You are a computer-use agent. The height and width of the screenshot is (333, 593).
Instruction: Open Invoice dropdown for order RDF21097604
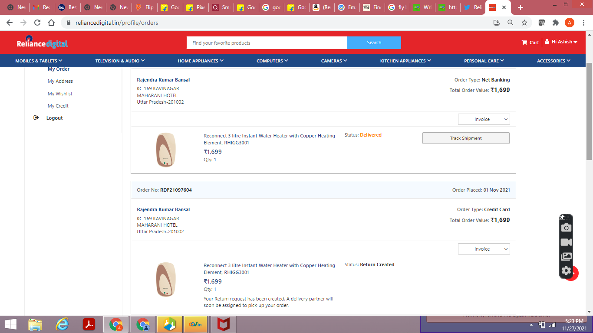pos(484,249)
